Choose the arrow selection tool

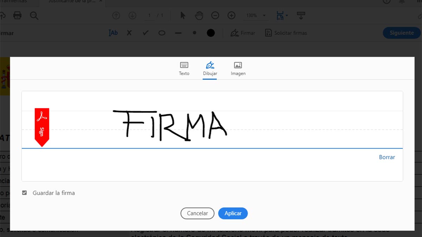[x=183, y=15]
